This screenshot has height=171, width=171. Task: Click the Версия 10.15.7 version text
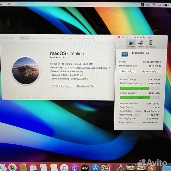58,57
